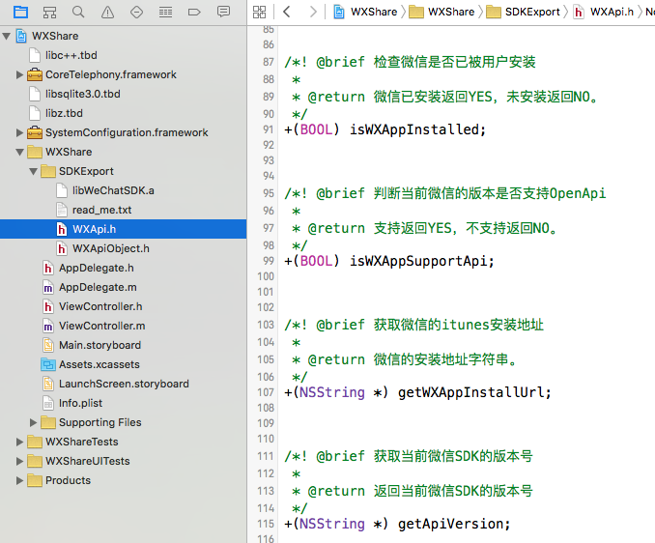Switch to the Symbol navigator
655x543 pixels.
tap(49, 12)
